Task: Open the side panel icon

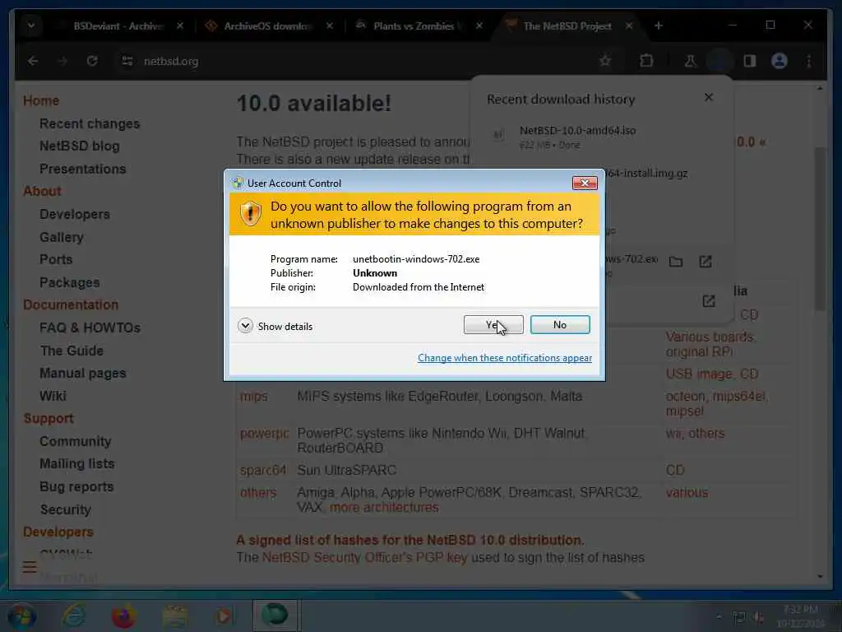Action: coord(750,61)
